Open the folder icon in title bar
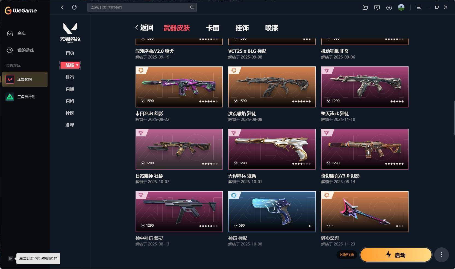This screenshot has width=455, height=269. (x=365, y=8)
